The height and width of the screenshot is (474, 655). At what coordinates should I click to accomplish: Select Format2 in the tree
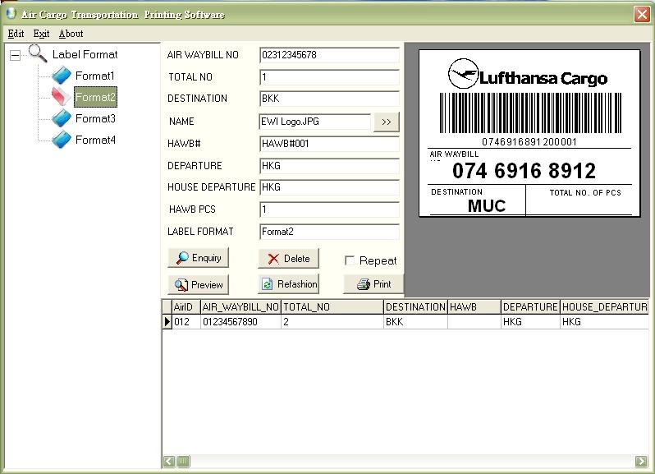pyautogui.click(x=95, y=97)
